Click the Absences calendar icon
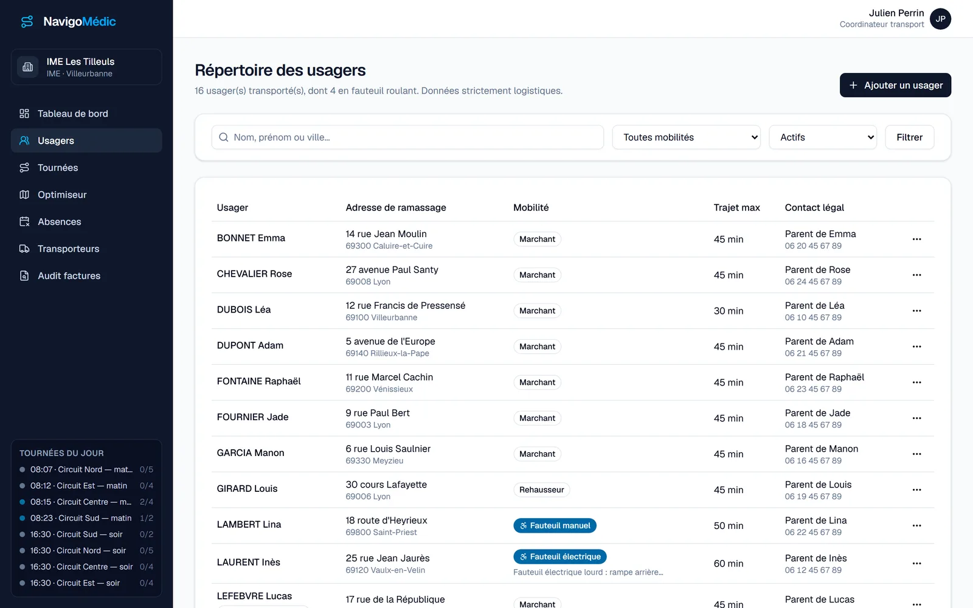The height and width of the screenshot is (608, 973). (x=24, y=222)
